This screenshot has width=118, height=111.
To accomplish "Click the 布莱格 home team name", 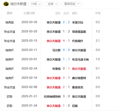I will click(56, 69).
